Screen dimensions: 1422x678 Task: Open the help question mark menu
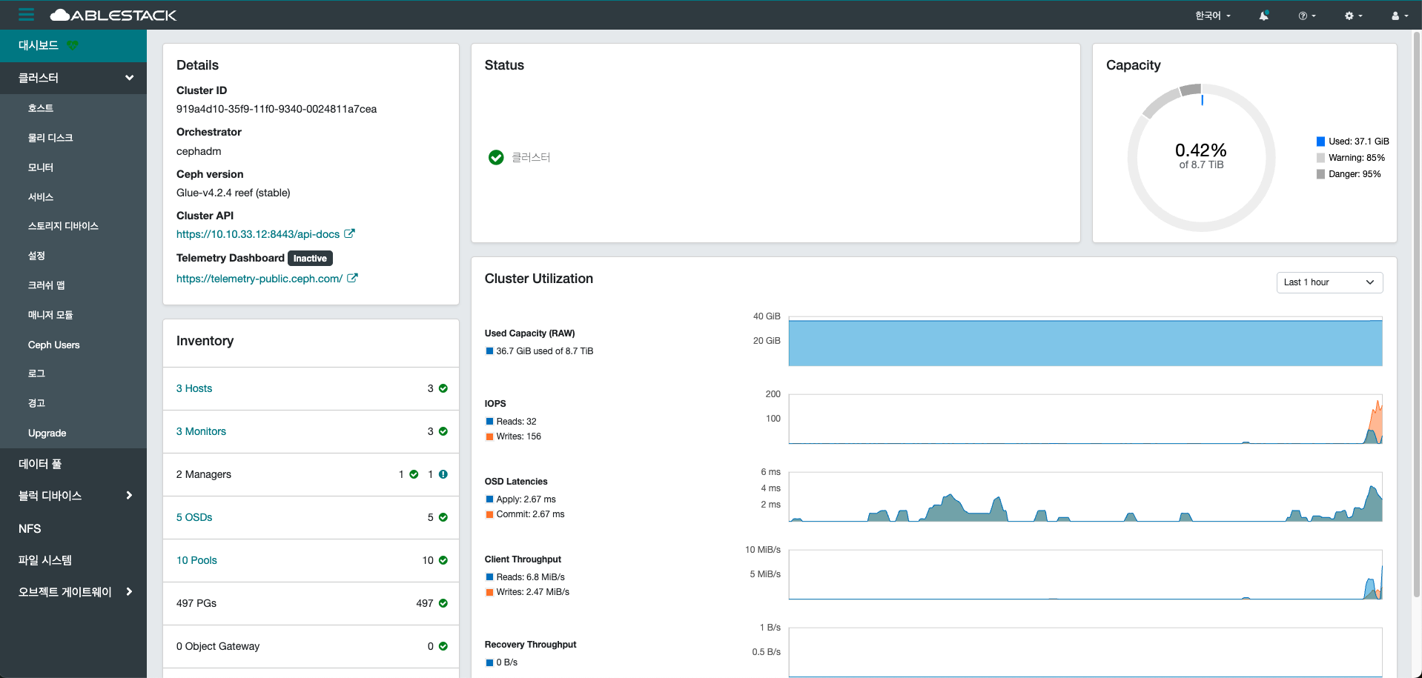[x=1306, y=16]
